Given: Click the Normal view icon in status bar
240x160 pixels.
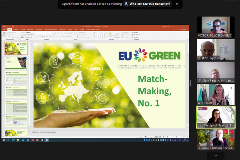Looking at the screenshot, I should pyautogui.click(x=156, y=137).
